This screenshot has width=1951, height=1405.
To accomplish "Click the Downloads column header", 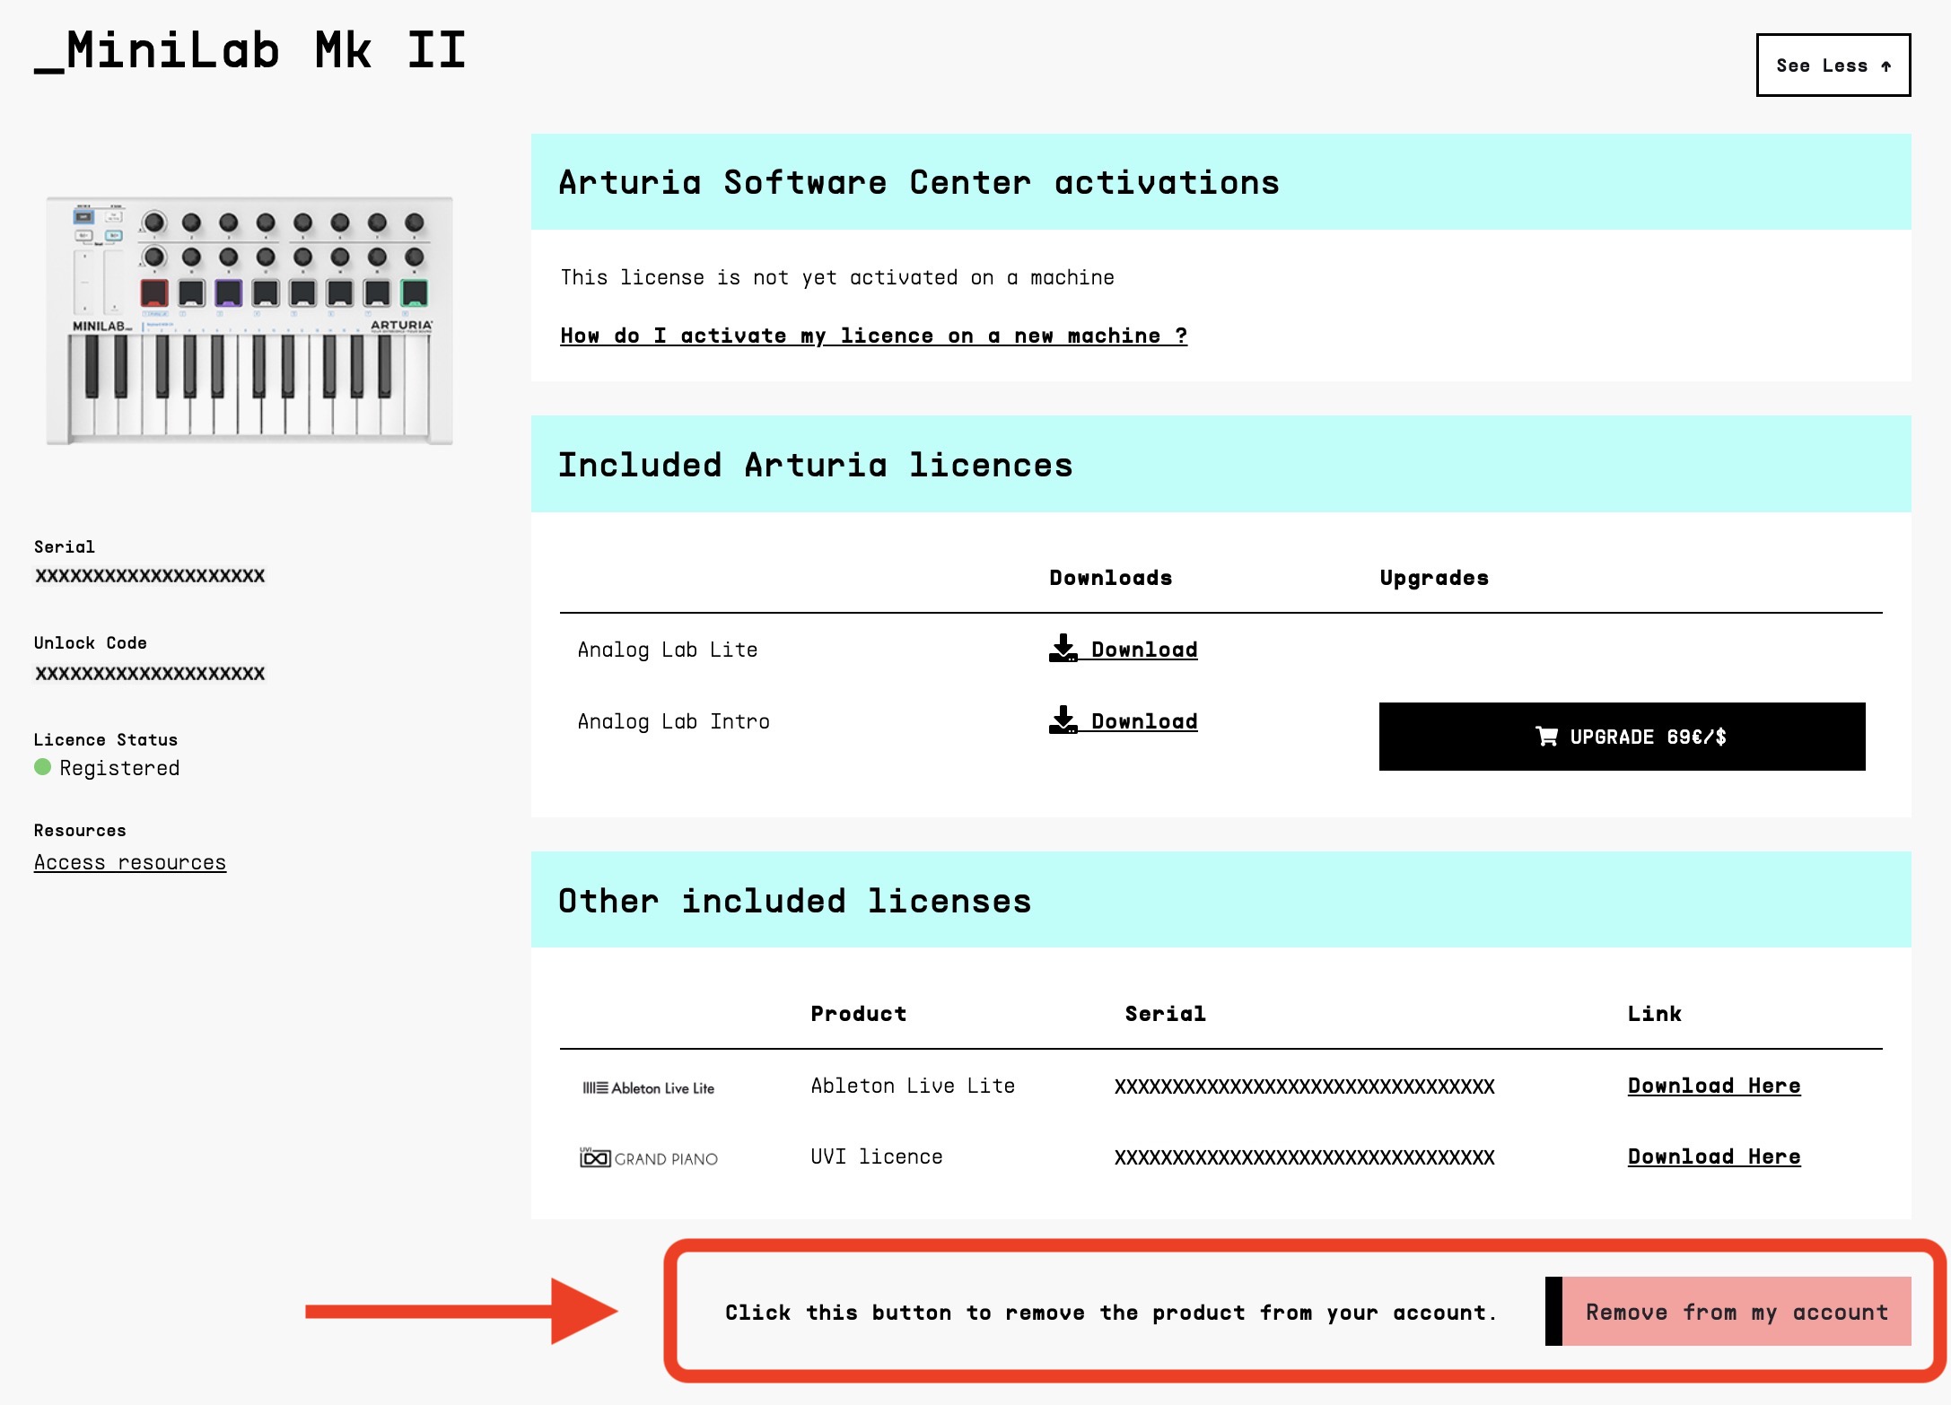I will [x=1111, y=578].
